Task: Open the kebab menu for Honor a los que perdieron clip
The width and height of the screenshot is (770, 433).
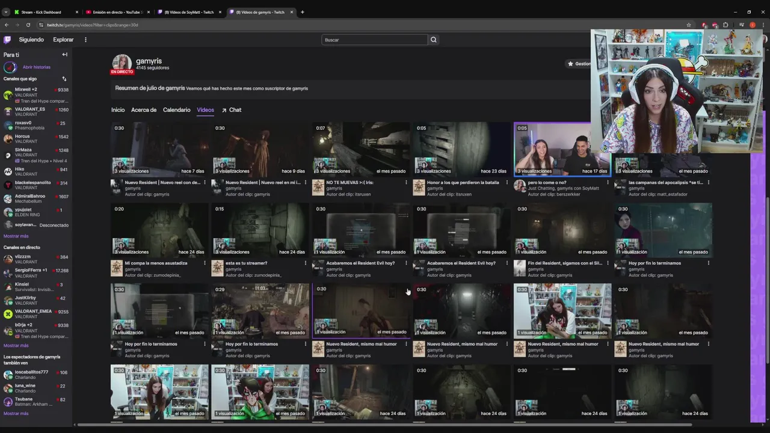Action: pos(507,182)
